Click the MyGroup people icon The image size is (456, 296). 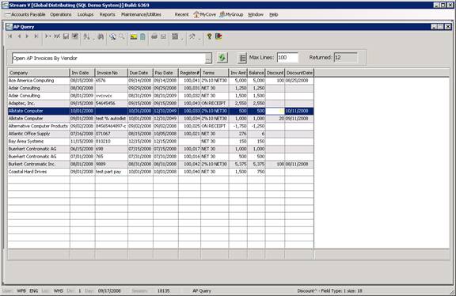point(222,14)
